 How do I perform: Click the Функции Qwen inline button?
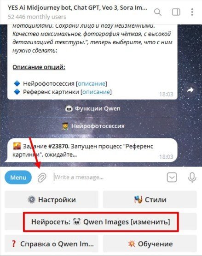tap(92, 108)
